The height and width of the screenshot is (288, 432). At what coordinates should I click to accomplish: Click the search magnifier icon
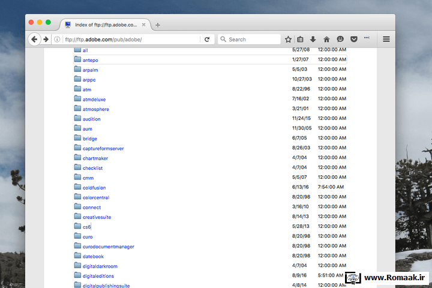click(x=223, y=39)
